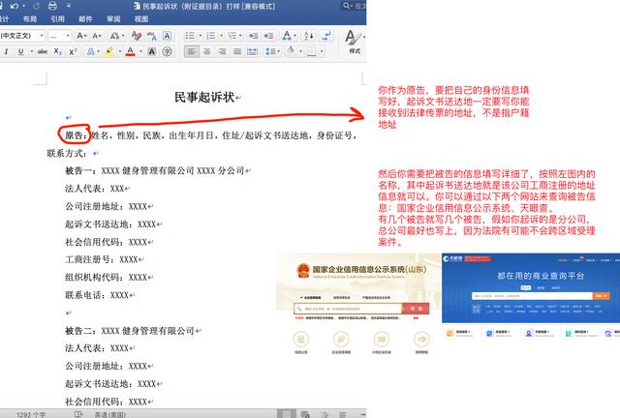The image size is (620, 418).
Task: Apply the red font color
Action: [x=131, y=51]
